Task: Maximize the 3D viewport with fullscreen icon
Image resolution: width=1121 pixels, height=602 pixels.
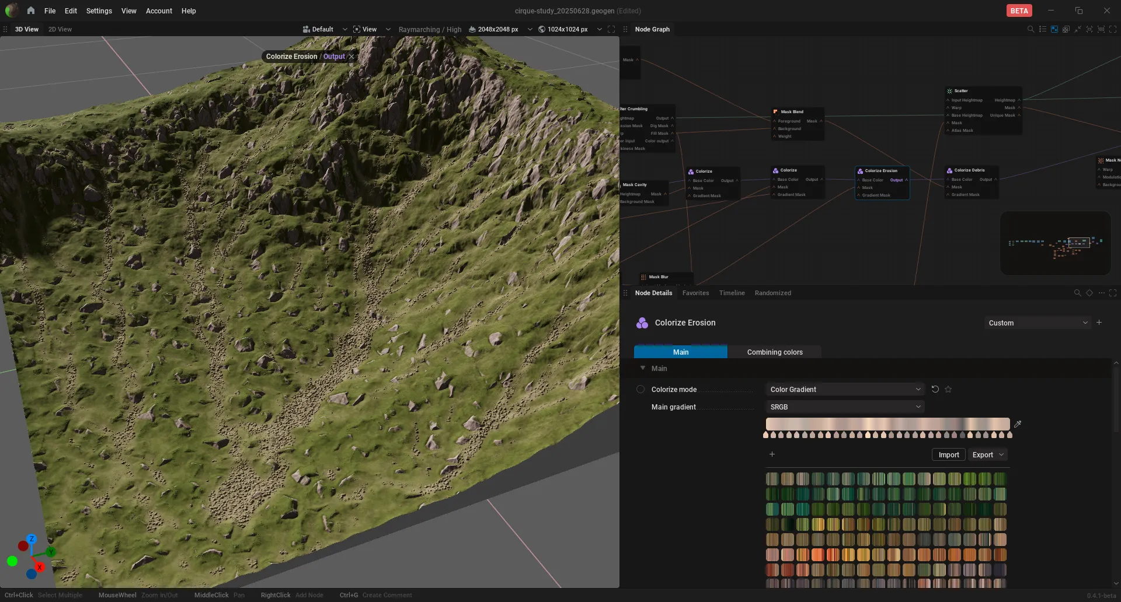Action: coord(611,29)
